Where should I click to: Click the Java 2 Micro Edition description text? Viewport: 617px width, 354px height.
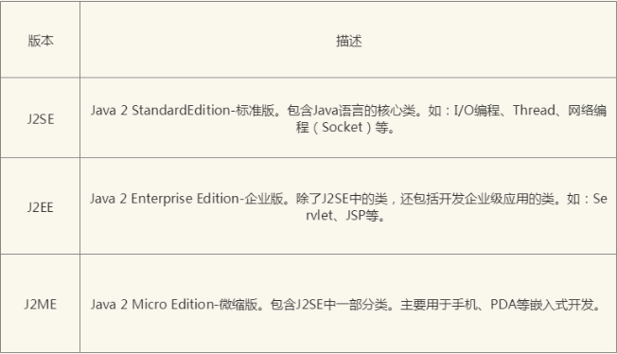click(x=345, y=305)
